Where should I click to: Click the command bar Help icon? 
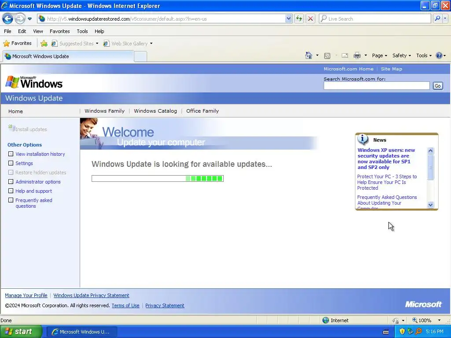click(439, 55)
